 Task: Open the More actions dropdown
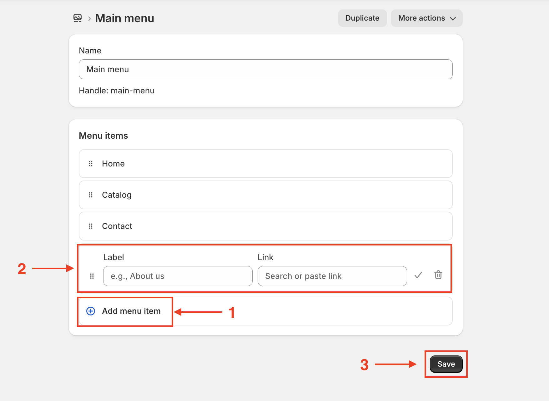tap(426, 18)
